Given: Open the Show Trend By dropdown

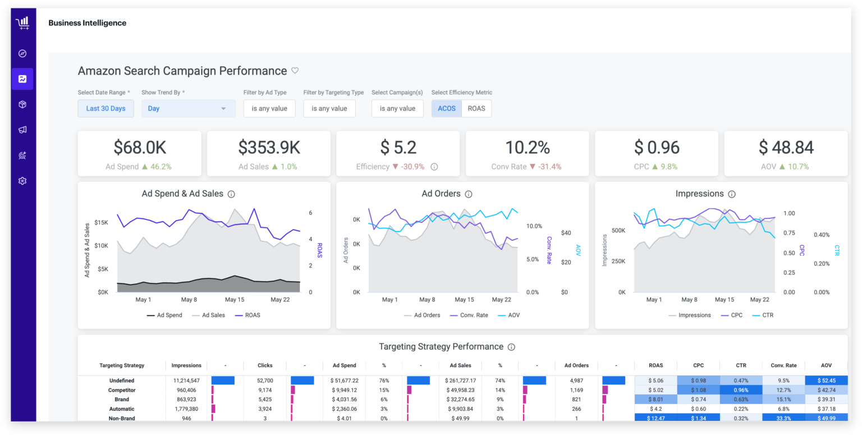Looking at the screenshot, I should click(189, 108).
